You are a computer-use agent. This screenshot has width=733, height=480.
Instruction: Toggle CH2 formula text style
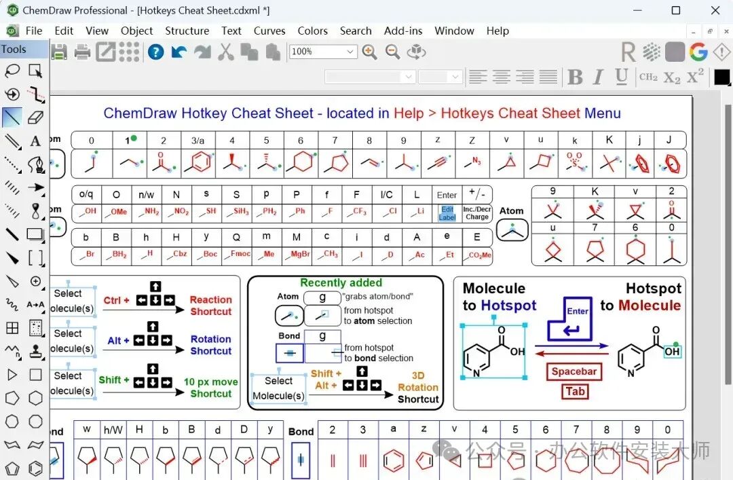tap(648, 77)
